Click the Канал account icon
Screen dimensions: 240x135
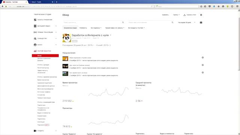tap(35, 45)
